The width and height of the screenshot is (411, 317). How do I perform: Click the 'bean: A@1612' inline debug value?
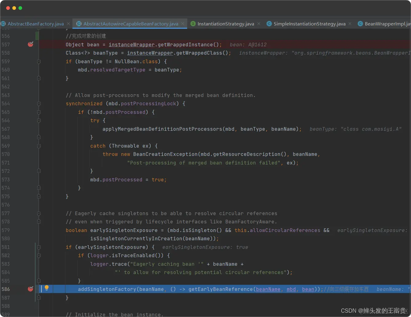(x=248, y=44)
